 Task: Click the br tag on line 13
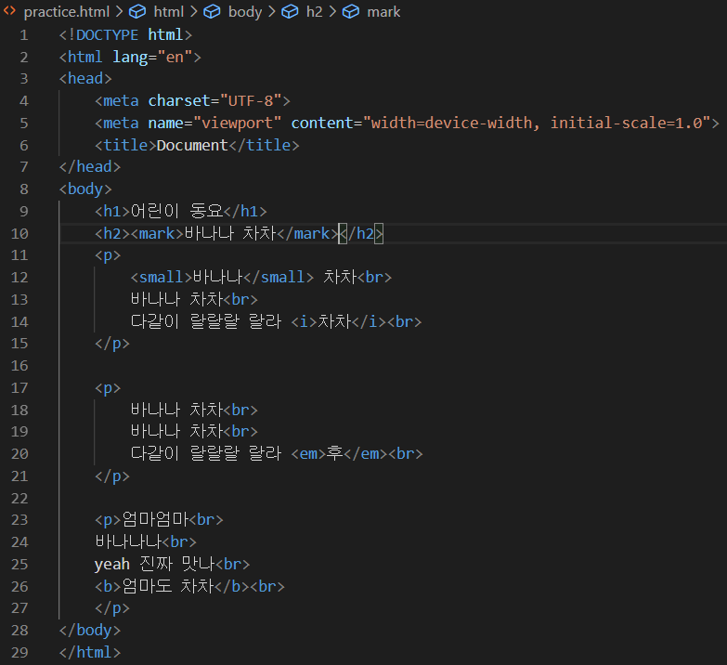tap(240, 300)
